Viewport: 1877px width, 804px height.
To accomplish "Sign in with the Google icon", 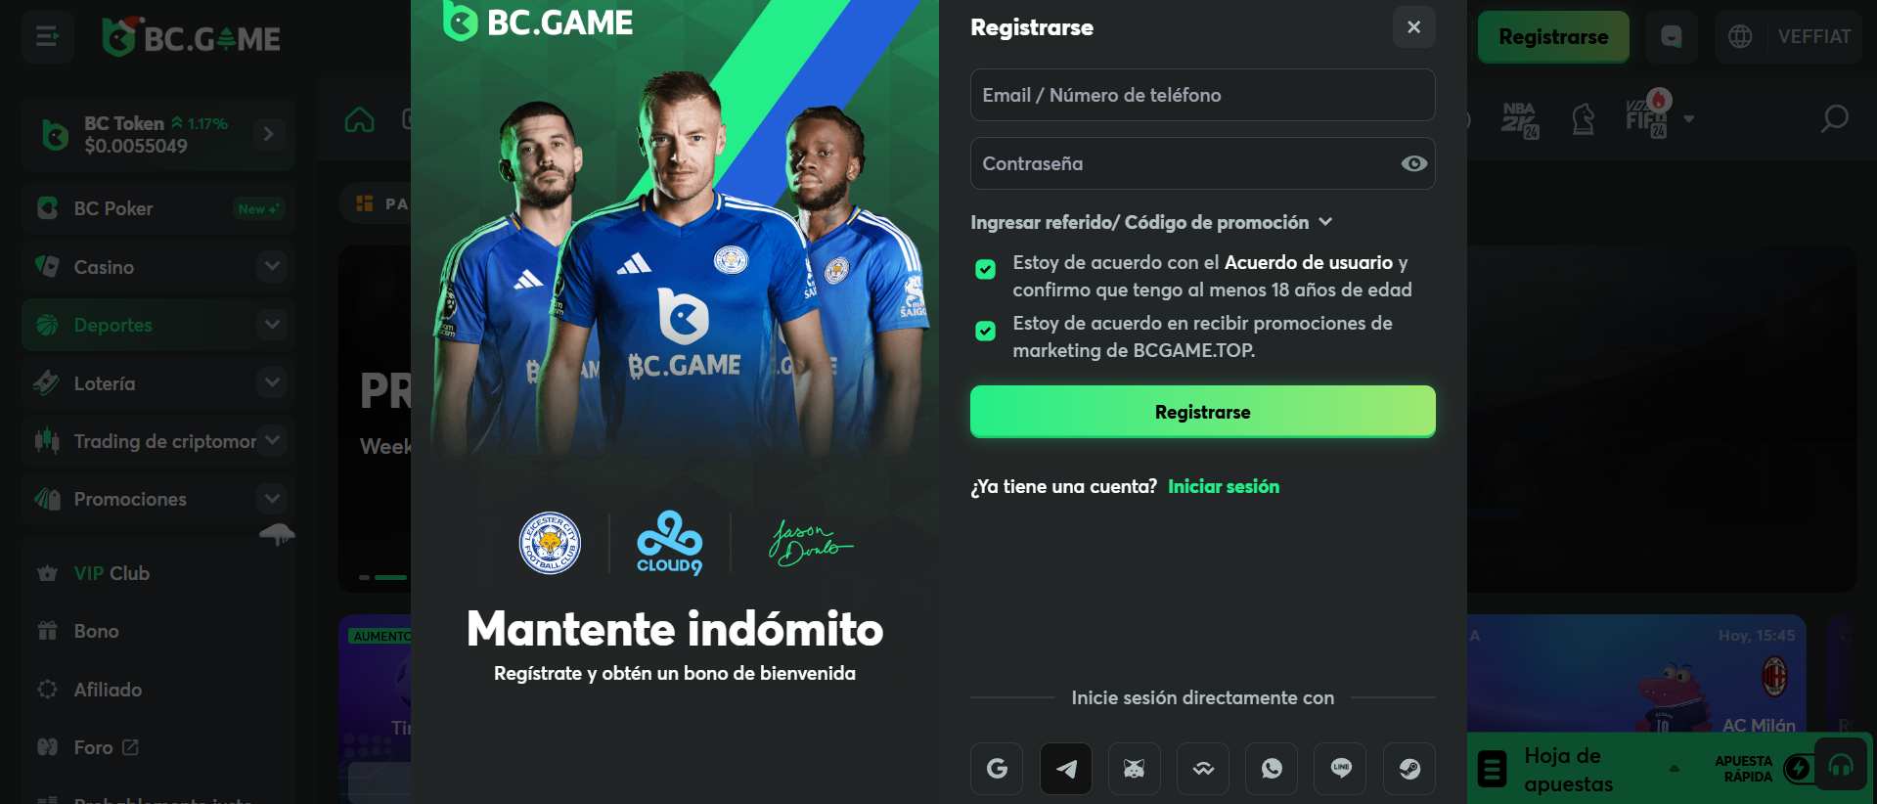I will pos(997,768).
